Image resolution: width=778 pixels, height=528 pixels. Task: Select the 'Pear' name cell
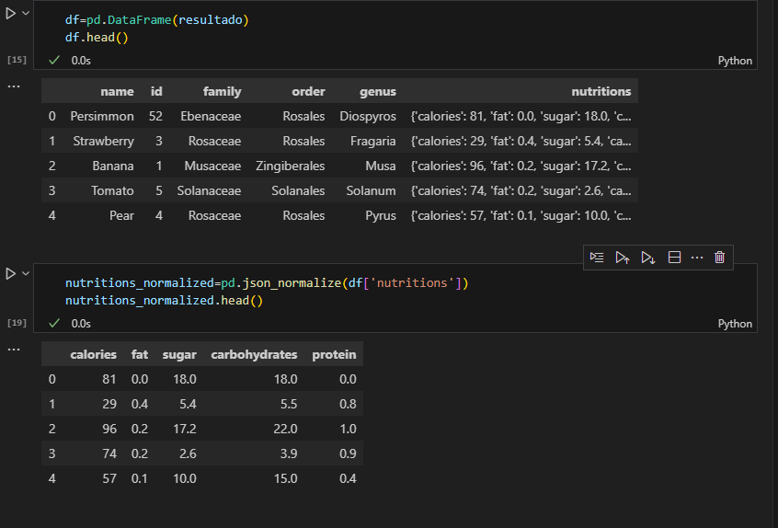(121, 215)
